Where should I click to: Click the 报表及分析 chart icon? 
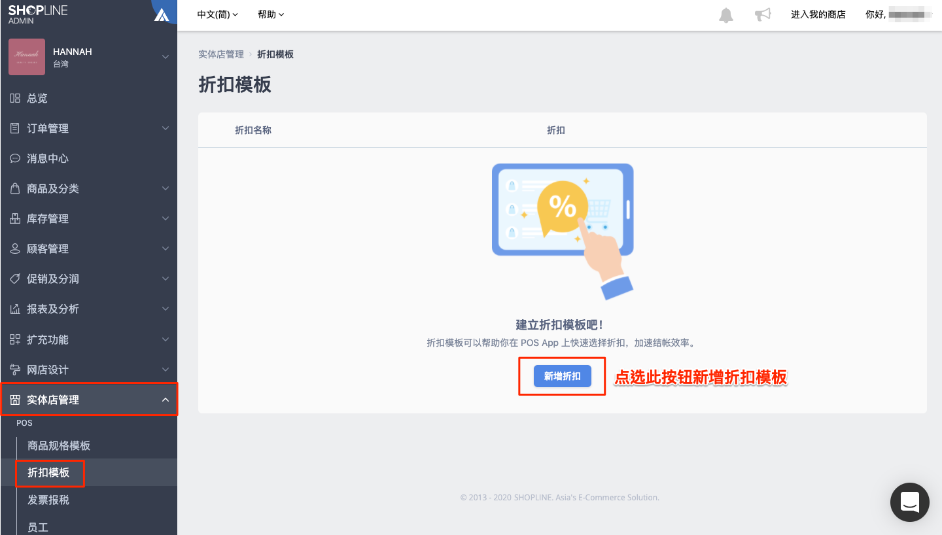[15, 309]
